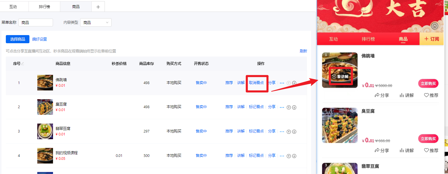The width and height of the screenshot is (448, 174).
Task: Open the 内容类型 dropdown
Action: [x=96, y=23]
